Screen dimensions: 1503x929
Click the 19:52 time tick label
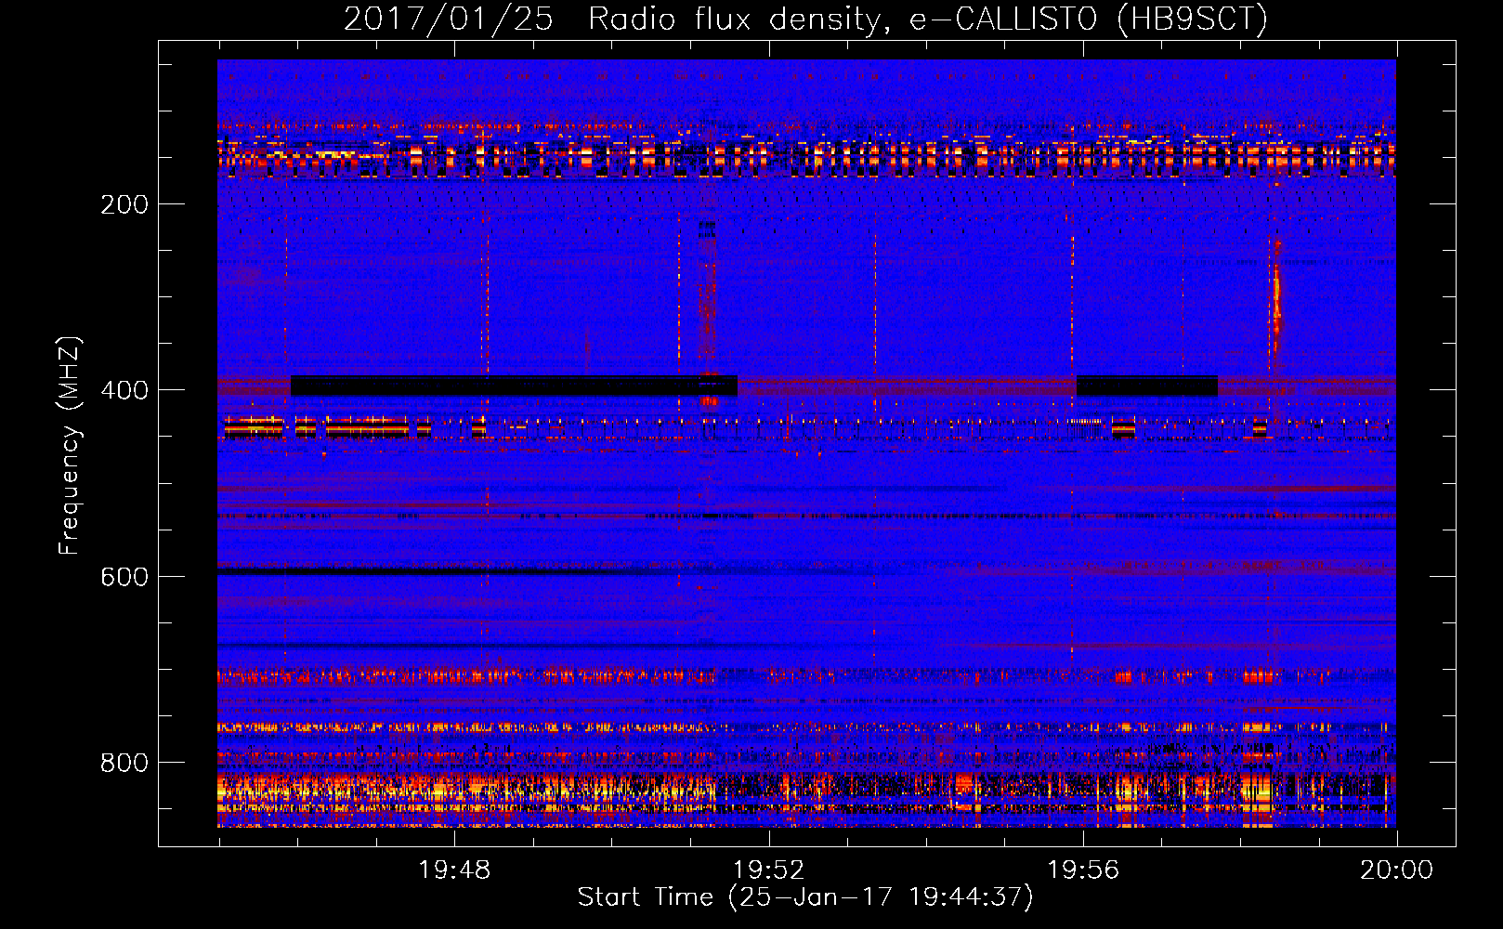click(x=768, y=870)
